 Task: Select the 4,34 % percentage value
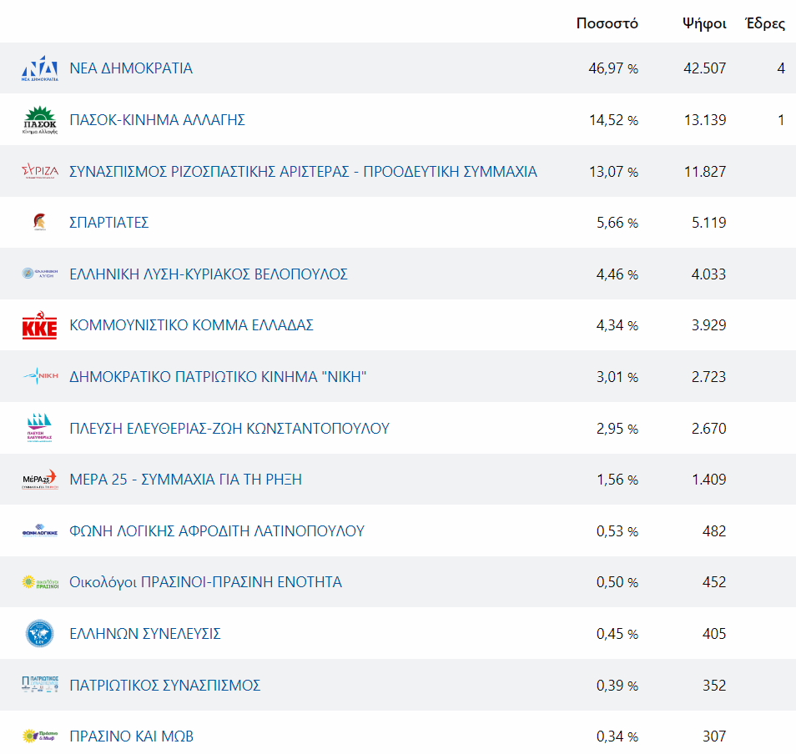pyautogui.click(x=617, y=324)
